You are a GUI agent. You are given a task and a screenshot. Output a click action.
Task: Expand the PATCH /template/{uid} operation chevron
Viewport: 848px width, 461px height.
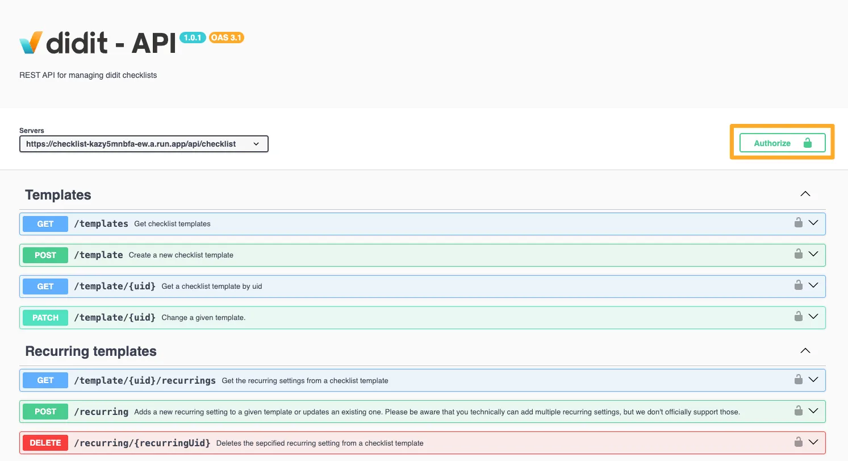[813, 317]
